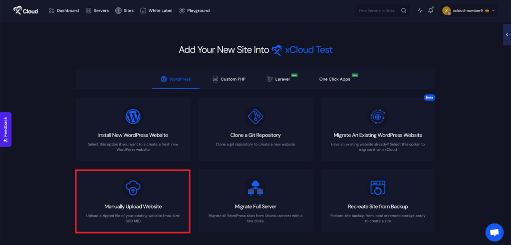Go to the Playground menu item
The width and height of the screenshot is (511, 245).
[x=194, y=10]
